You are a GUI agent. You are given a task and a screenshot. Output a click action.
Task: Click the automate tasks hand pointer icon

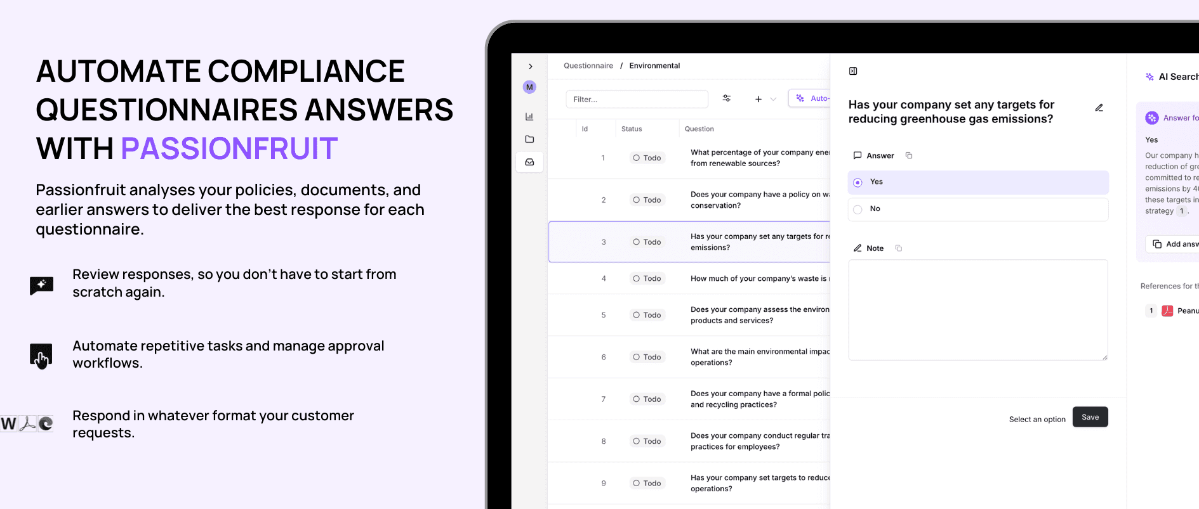[41, 356]
